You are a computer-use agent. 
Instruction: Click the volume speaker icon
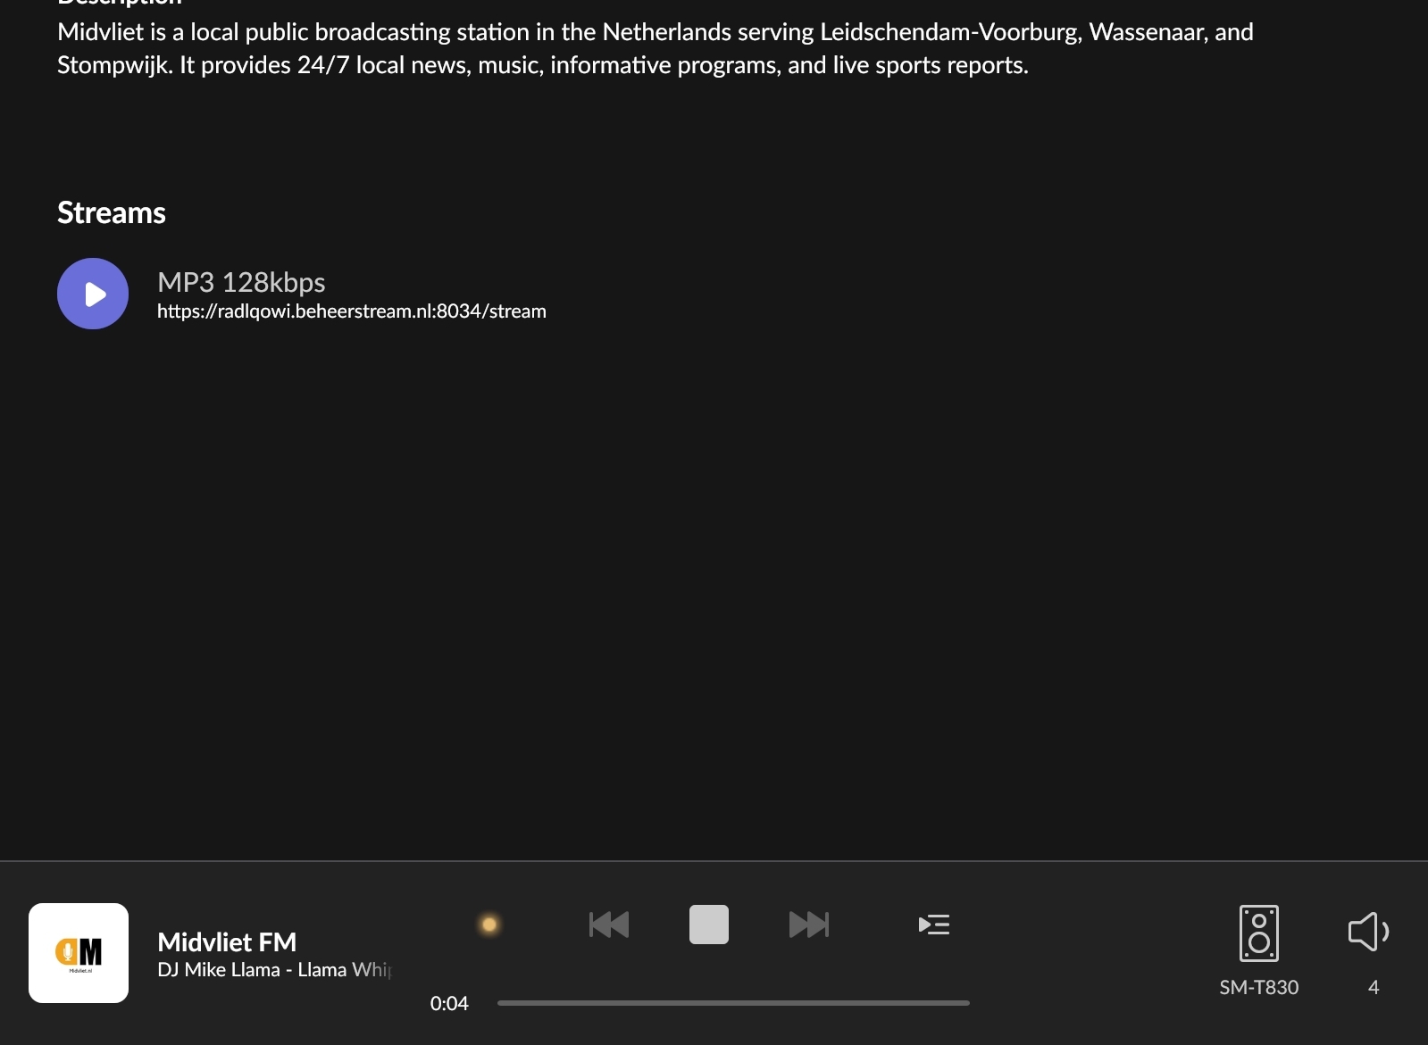click(x=1369, y=932)
